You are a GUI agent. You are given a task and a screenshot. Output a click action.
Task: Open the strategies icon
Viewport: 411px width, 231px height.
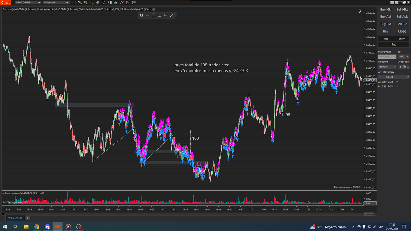pyautogui.click(x=128, y=2)
